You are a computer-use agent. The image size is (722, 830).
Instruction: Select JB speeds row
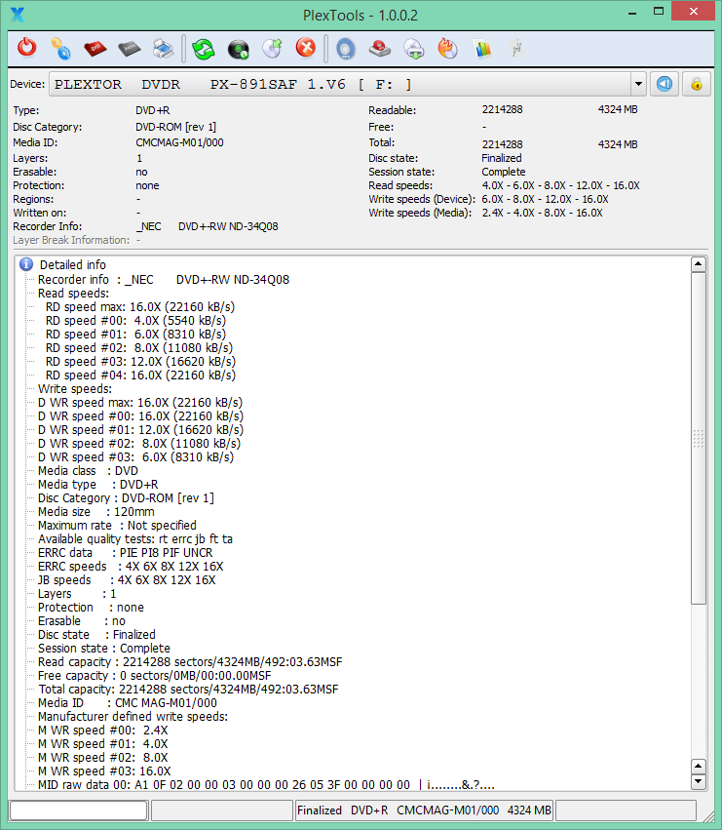127,580
